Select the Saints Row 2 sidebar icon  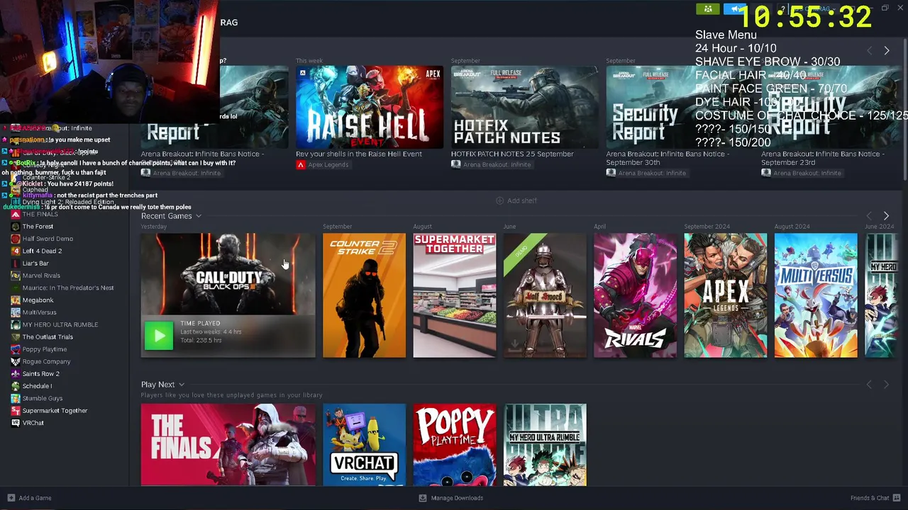click(16, 374)
